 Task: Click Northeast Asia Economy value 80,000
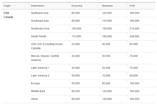pyautogui.click(x=76, y=13)
